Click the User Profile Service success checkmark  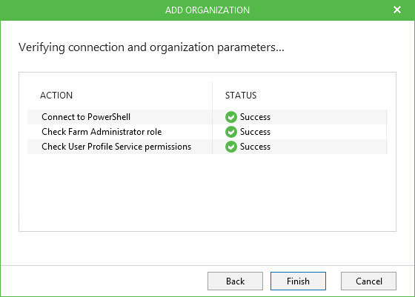coord(231,147)
